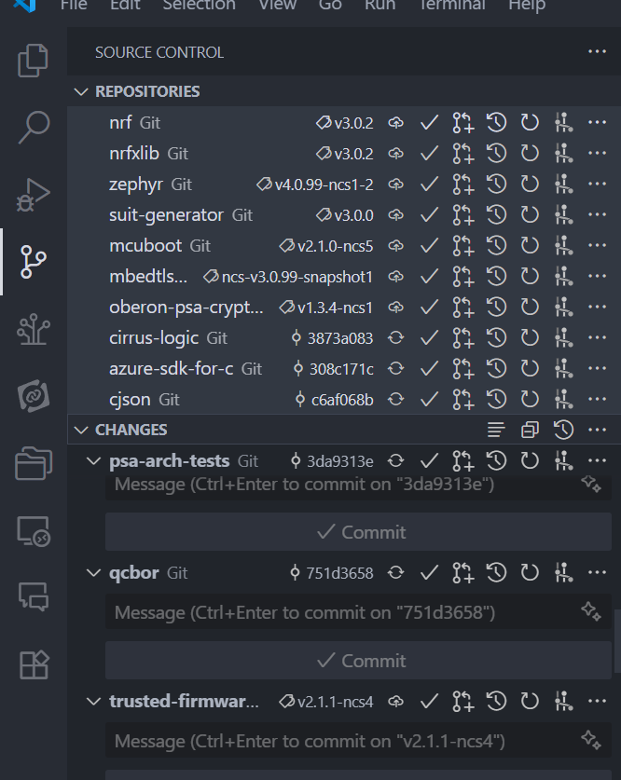Select the azure-sdk-for-c repository row
The width and height of the screenshot is (621, 780).
[344, 369]
